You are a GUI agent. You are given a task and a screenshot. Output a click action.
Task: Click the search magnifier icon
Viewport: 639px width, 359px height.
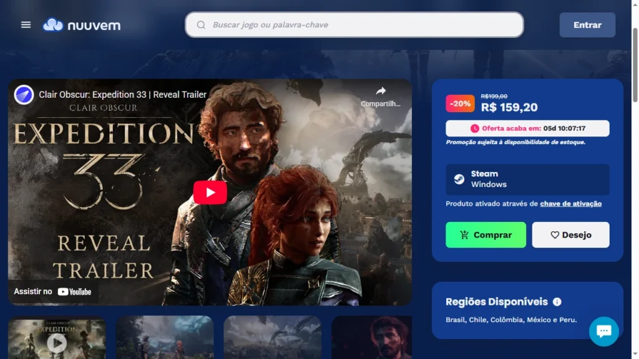pos(201,25)
